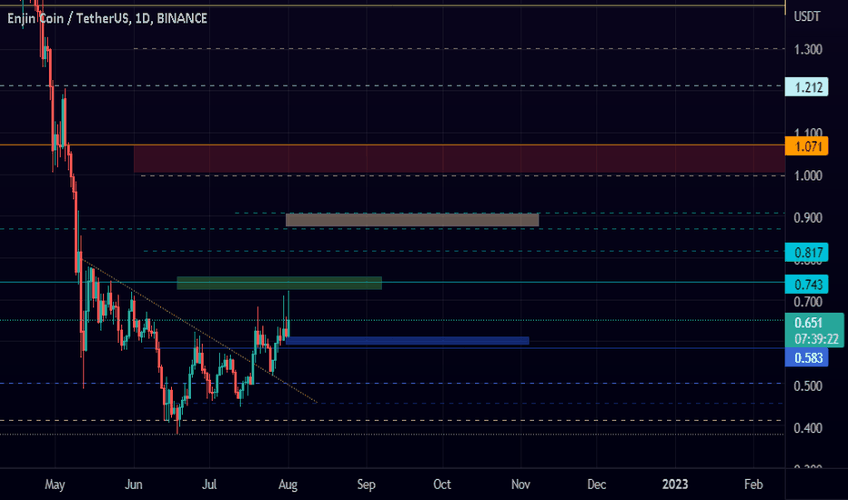The height and width of the screenshot is (500, 848).
Task: Click the 0.500 price axis value
Action: (808, 386)
